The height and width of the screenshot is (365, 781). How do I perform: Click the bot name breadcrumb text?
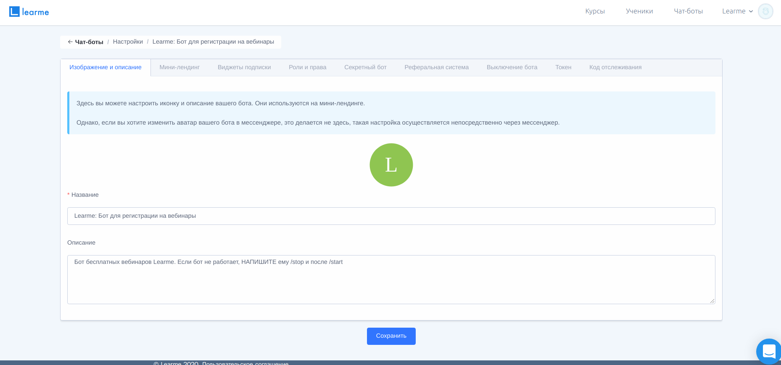tap(213, 42)
